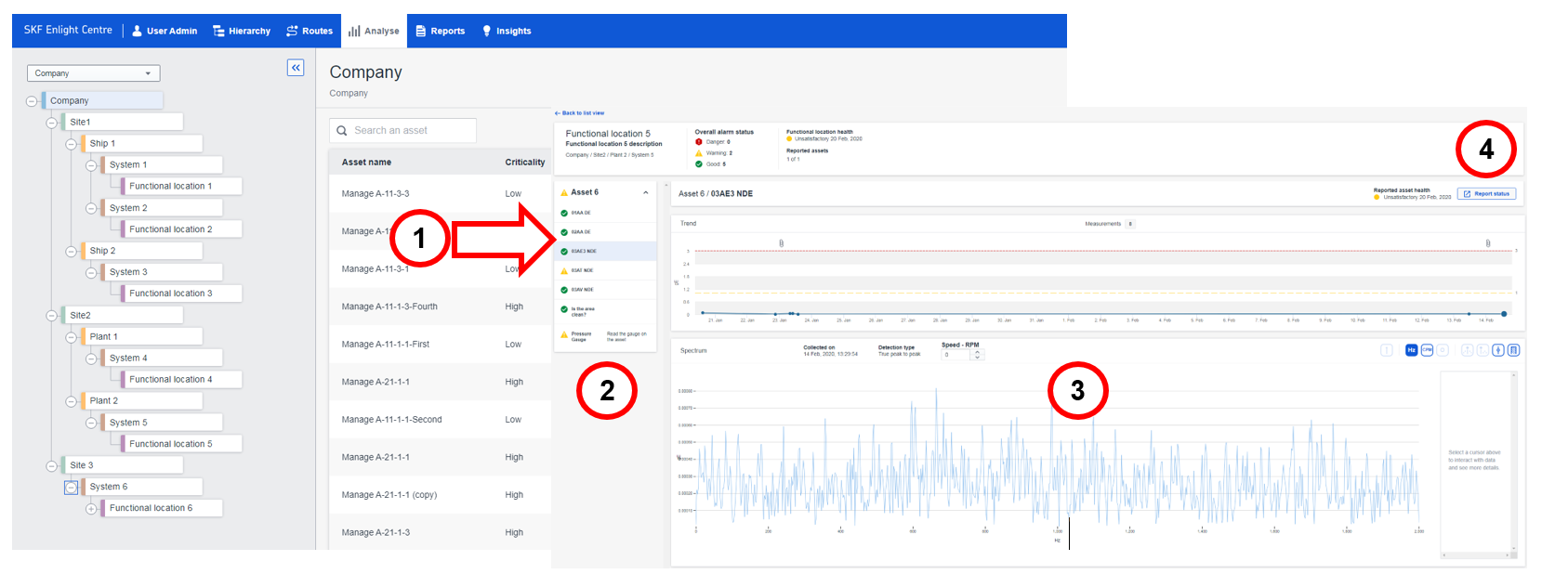Open the Company dropdown selector
1542x574 pixels.
tap(93, 73)
